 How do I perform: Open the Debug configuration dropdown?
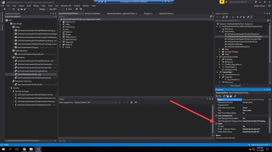(x=43, y=9)
